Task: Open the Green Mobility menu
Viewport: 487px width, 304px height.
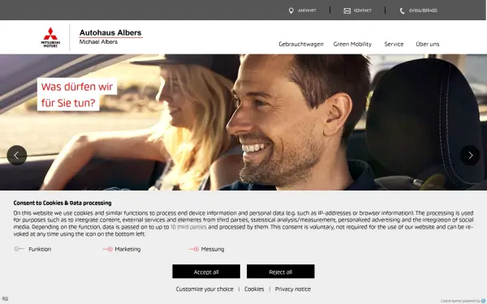Action: (352, 44)
